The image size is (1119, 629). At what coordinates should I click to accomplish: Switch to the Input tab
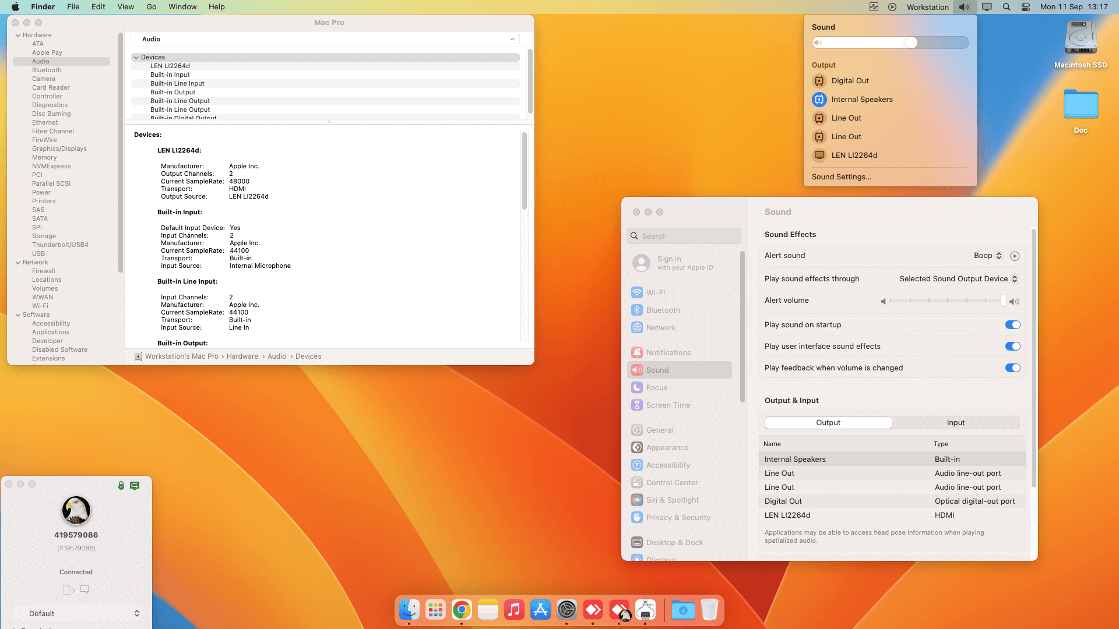pyautogui.click(x=955, y=423)
